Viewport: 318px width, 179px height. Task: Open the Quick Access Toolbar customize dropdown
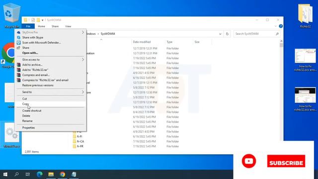[42, 20]
